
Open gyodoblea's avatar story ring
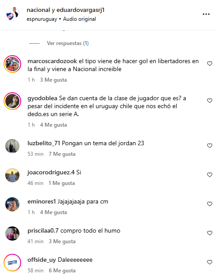(12, 101)
